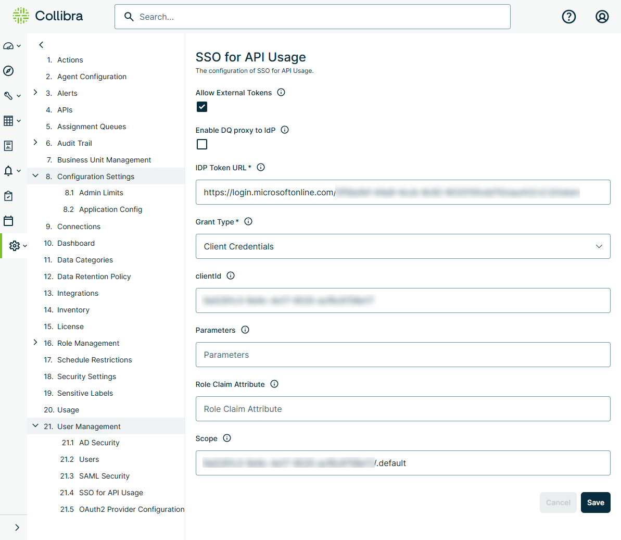Open the help question mark button
This screenshot has width=621, height=540.
(x=568, y=17)
